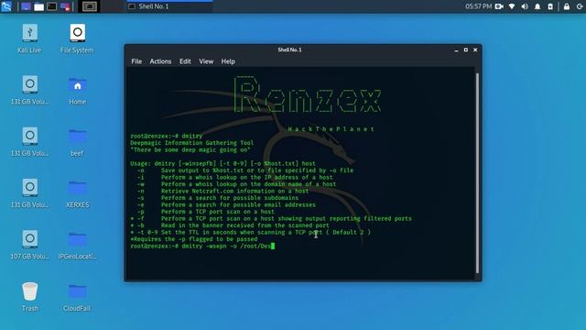Select the Shell No. 1 taskbar button
Screen dimensions: 586x330
click(168, 6)
